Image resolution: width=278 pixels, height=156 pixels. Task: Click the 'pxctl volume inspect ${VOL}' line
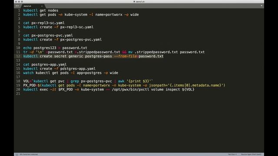[x=109, y=90]
